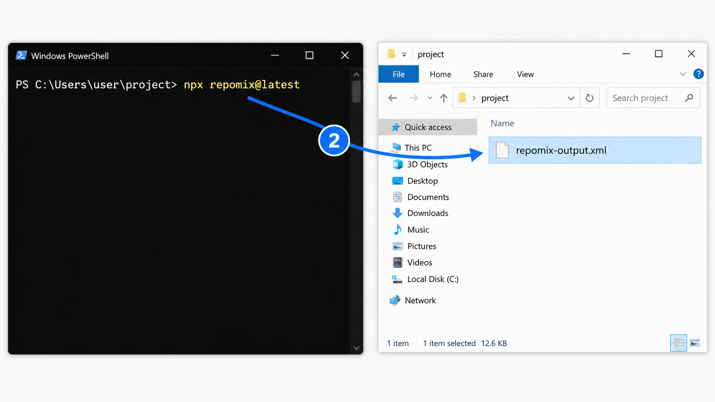Click the Pictures icon in sidebar

point(398,246)
